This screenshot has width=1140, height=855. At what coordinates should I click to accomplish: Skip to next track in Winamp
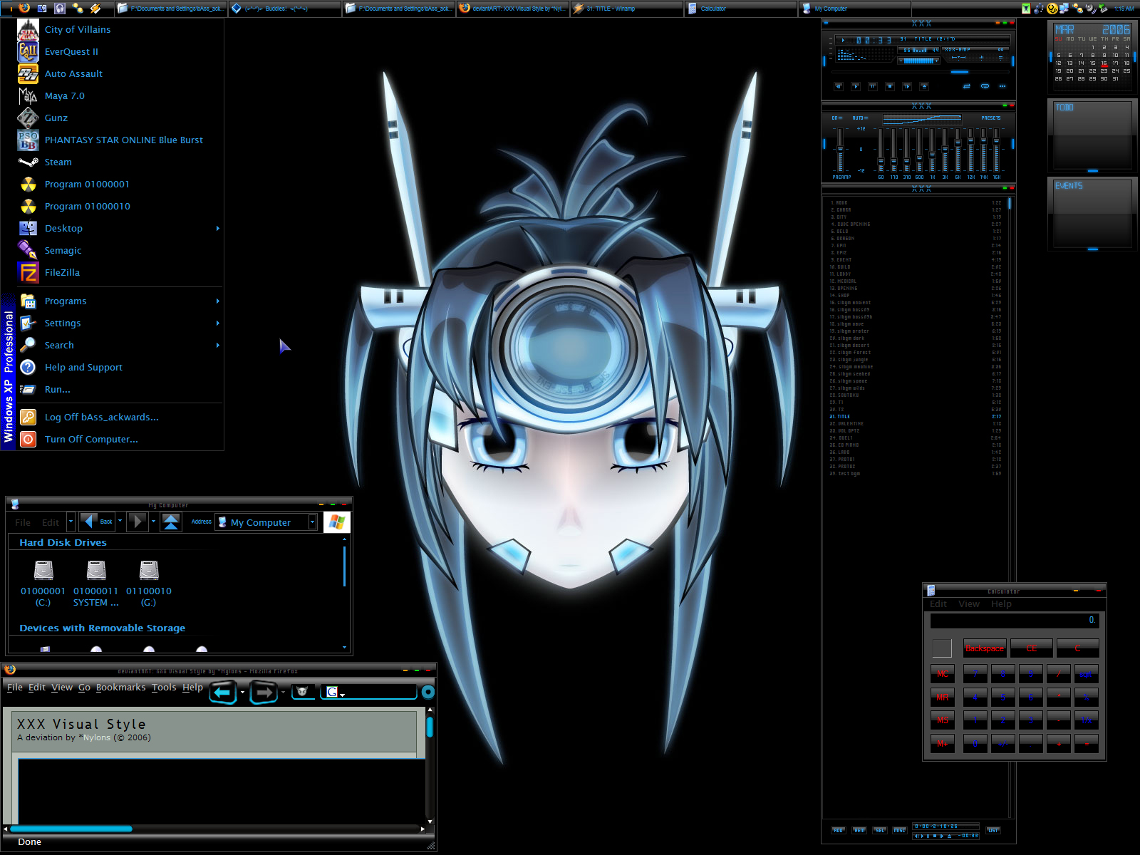(907, 86)
